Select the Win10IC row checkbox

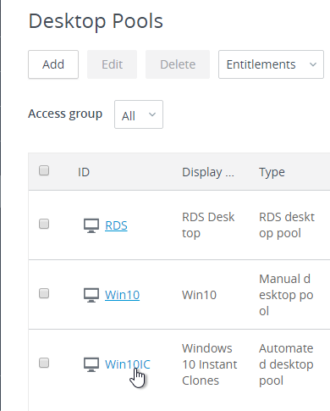point(44,363)
